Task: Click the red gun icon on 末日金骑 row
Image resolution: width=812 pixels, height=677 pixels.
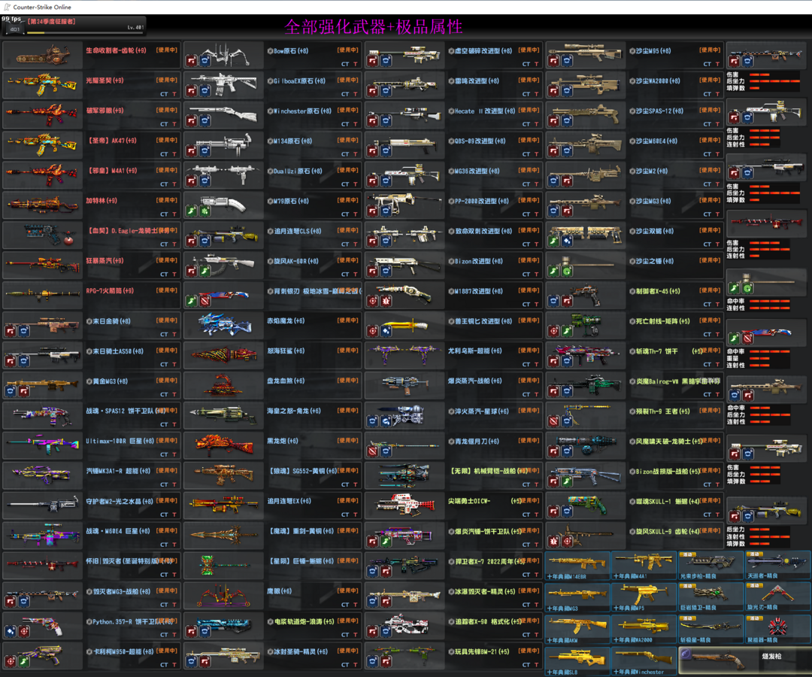Action: 11,332
